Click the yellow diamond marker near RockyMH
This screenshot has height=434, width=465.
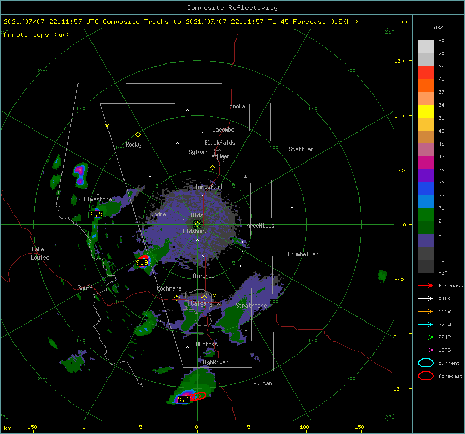(x=138, y=135)
